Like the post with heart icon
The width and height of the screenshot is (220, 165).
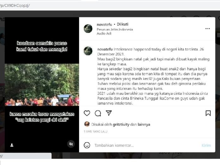pyautogui.click(x=87, y=113)
